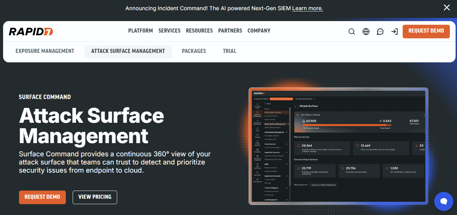Image resolution: width=457 pixels, height=215 pixels.
Task: Collapse Cloud Security section chevron
Action: [x=287, y=144]
